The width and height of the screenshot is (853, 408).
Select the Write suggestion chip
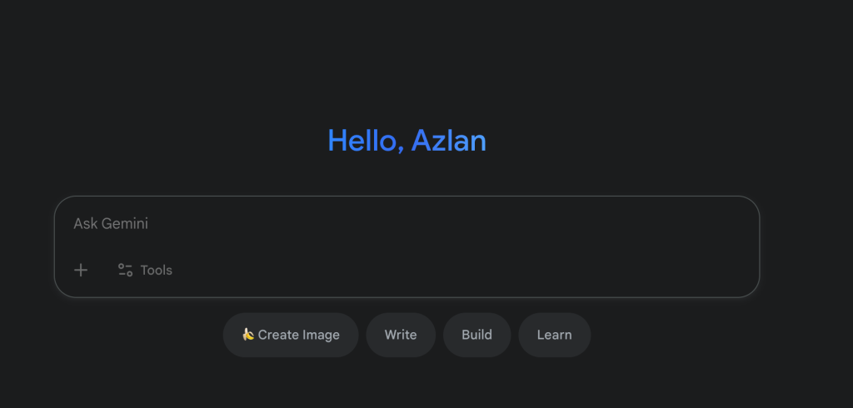pyautogui.click(x=401, y=335)
